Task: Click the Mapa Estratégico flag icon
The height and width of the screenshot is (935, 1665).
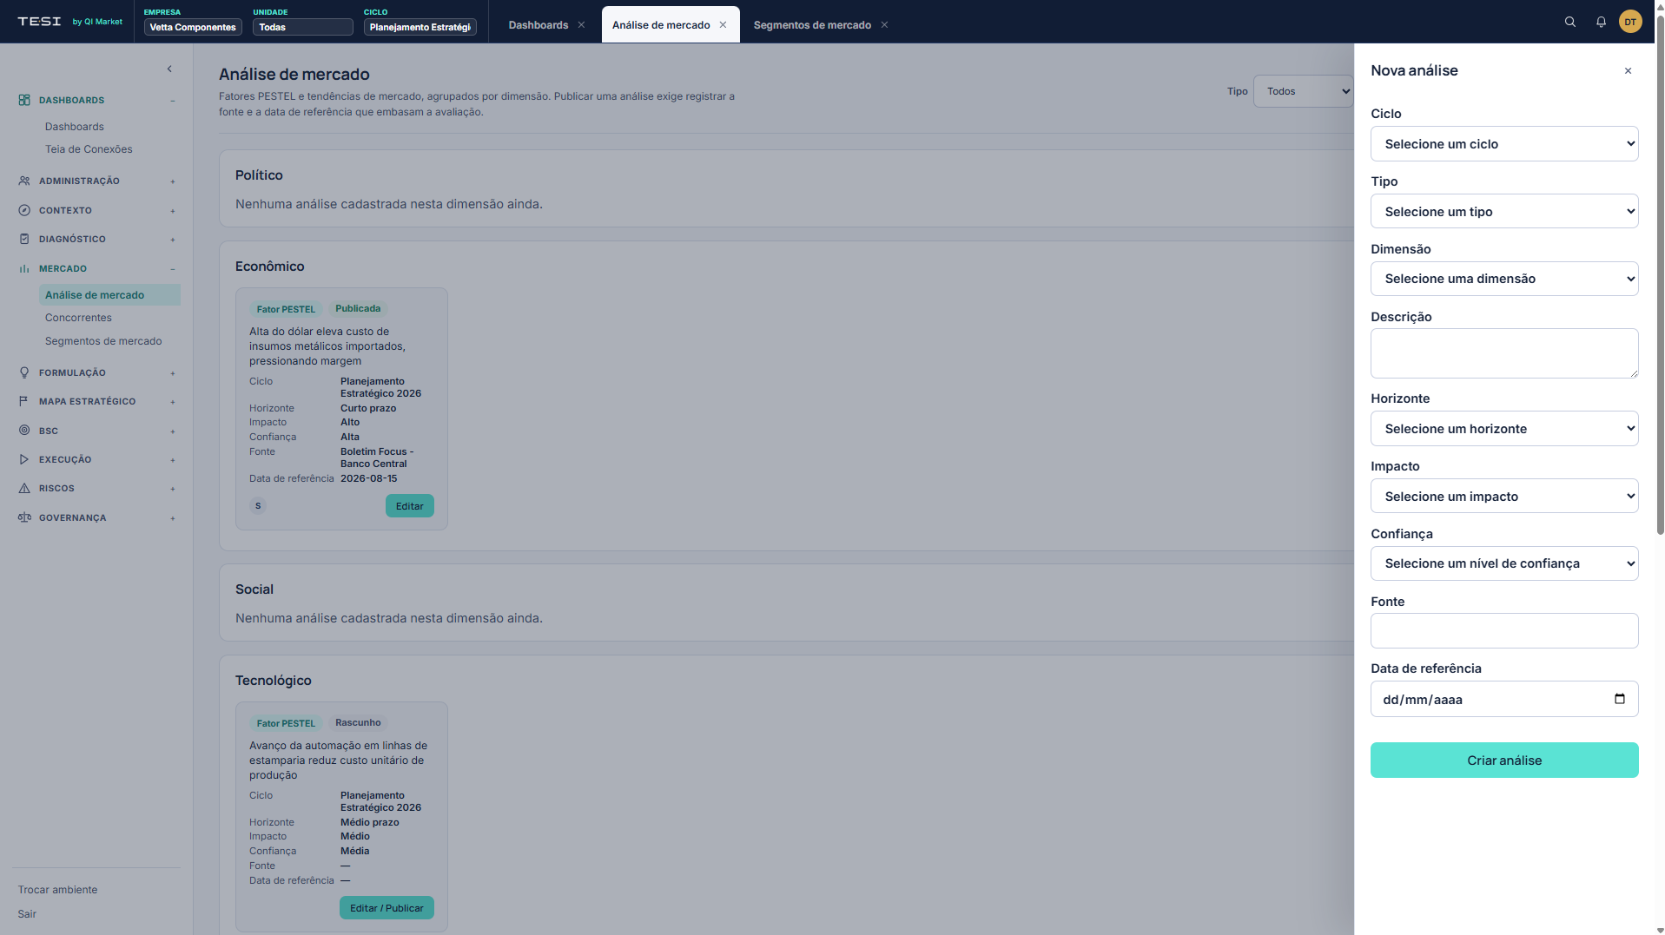Action: tap(24, 401)
